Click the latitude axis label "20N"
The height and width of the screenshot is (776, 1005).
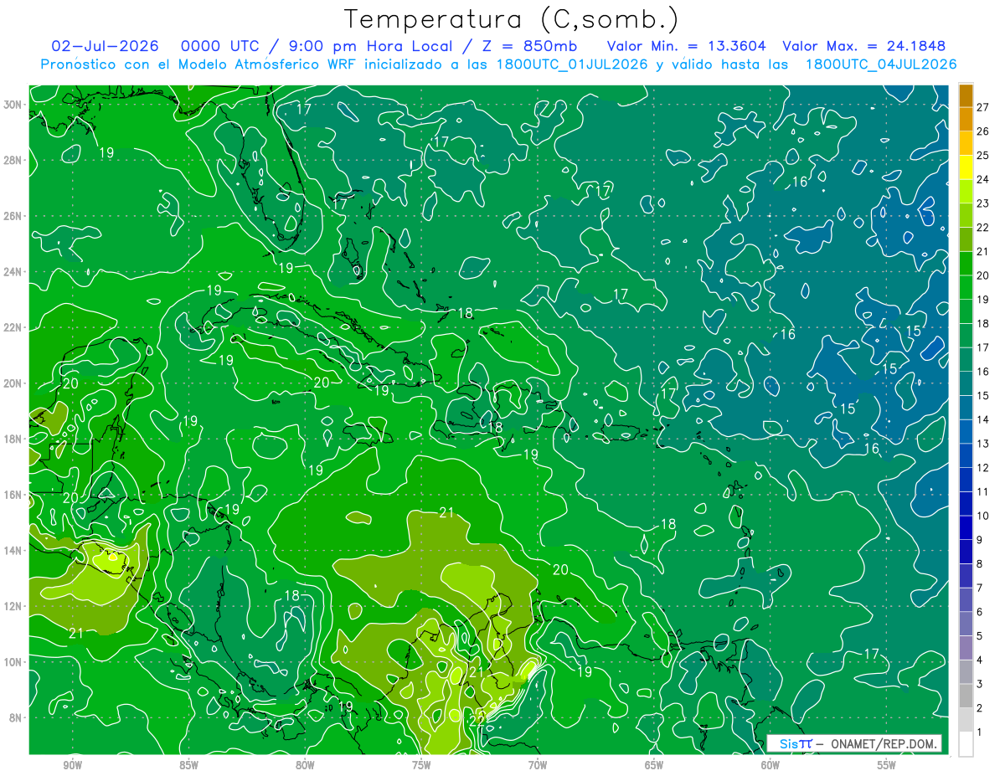[x=13, y=383]
